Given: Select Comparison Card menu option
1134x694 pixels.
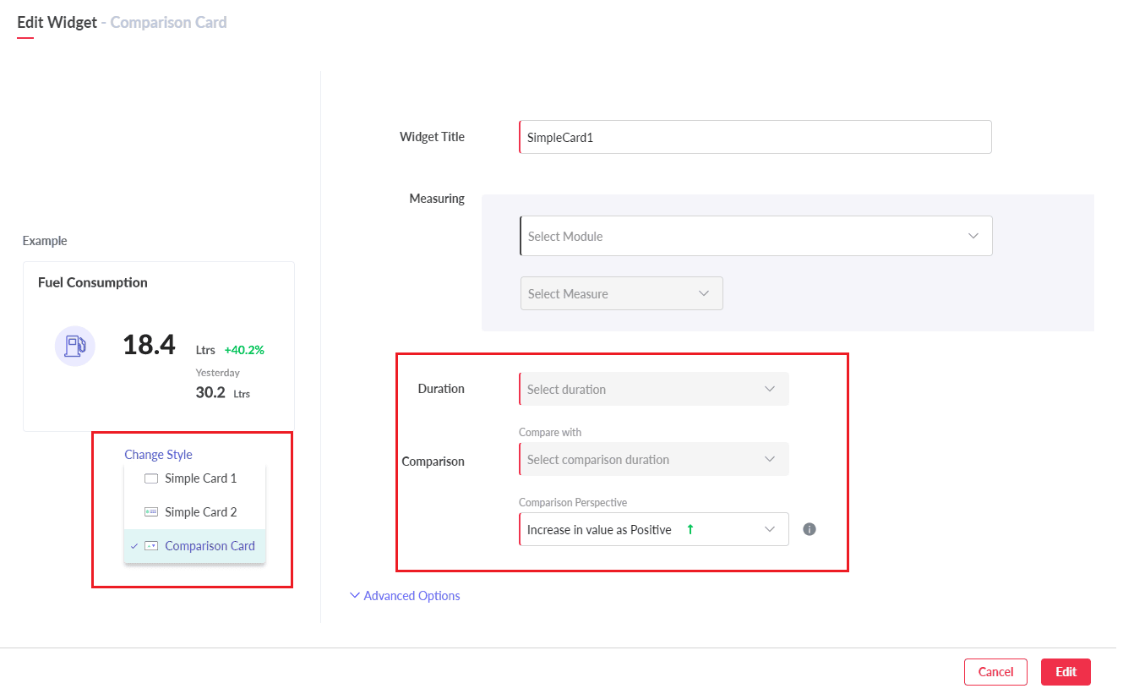Looking at the screenshot, I should click(x=210, y=546).
